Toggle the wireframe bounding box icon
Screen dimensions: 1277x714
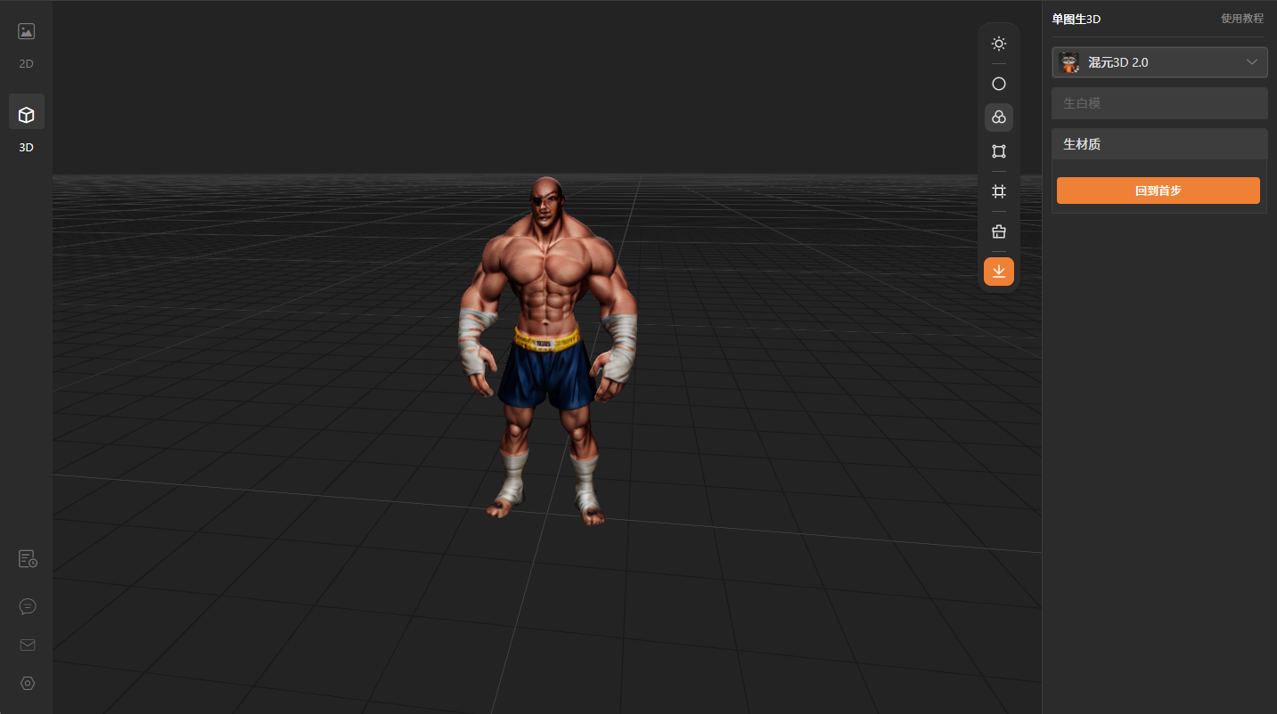point(999,151)
